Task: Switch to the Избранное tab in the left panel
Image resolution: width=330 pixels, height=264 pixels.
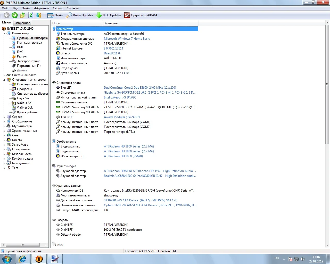Action: coord(22,23)
